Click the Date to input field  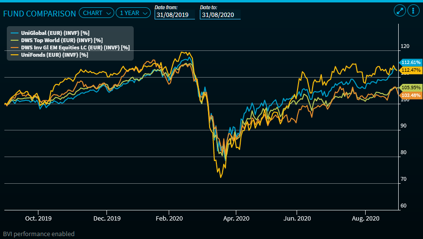click(220, 15)
